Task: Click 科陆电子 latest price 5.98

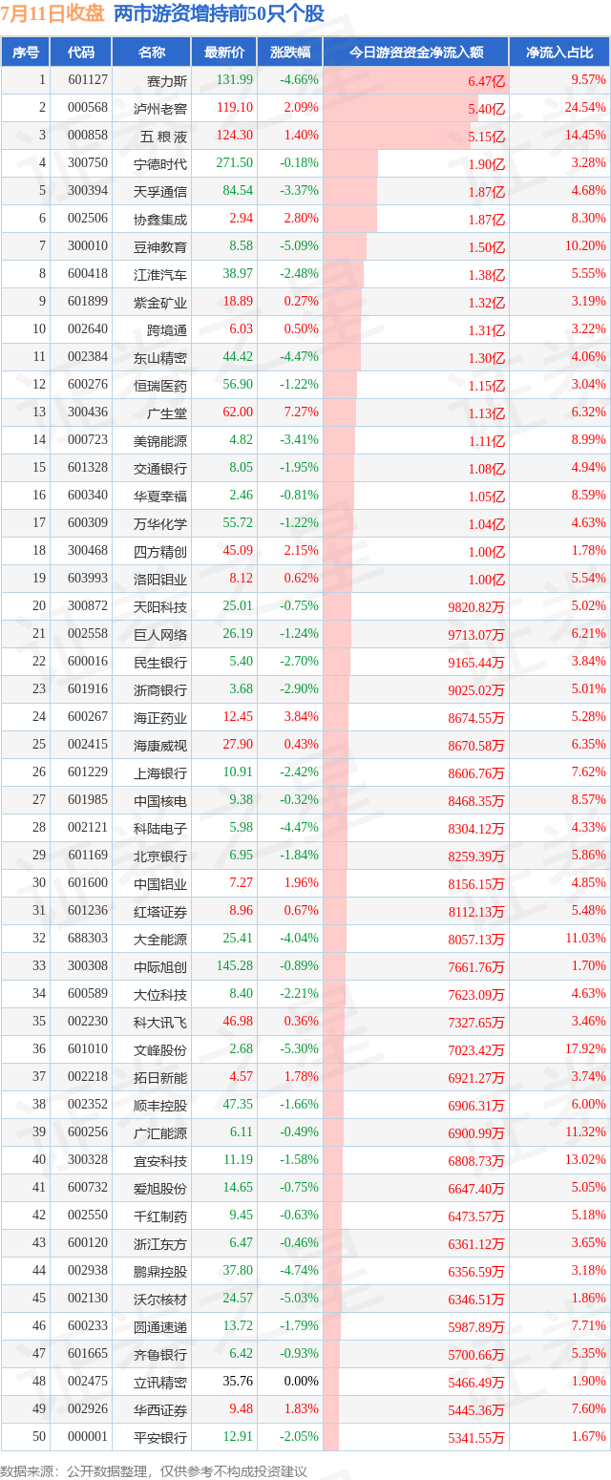Action: (241, 828)
